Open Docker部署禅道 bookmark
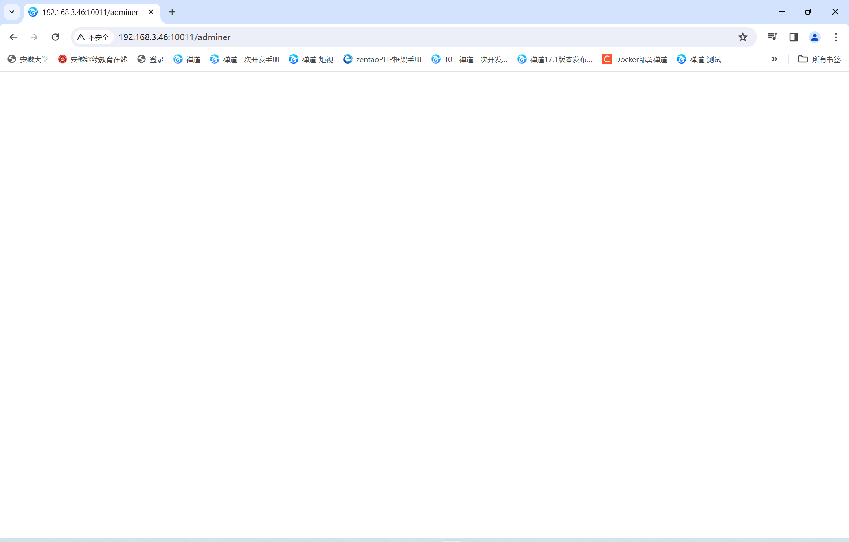Screen dimensions: 849x542 (x=634, y=59)
